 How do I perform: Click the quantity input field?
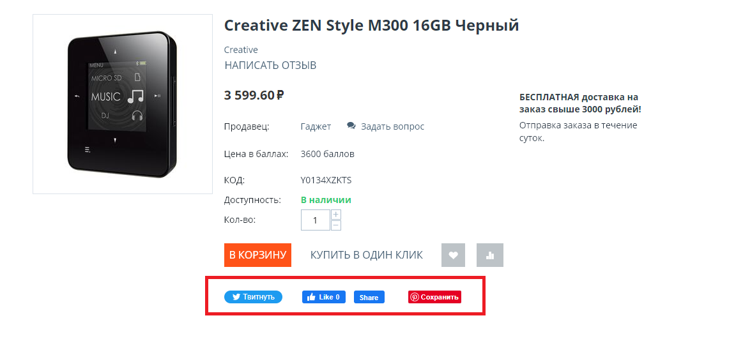coord(315,220)
